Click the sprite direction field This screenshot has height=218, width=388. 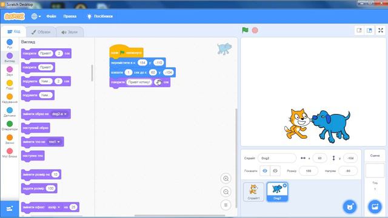coord(348,171)
